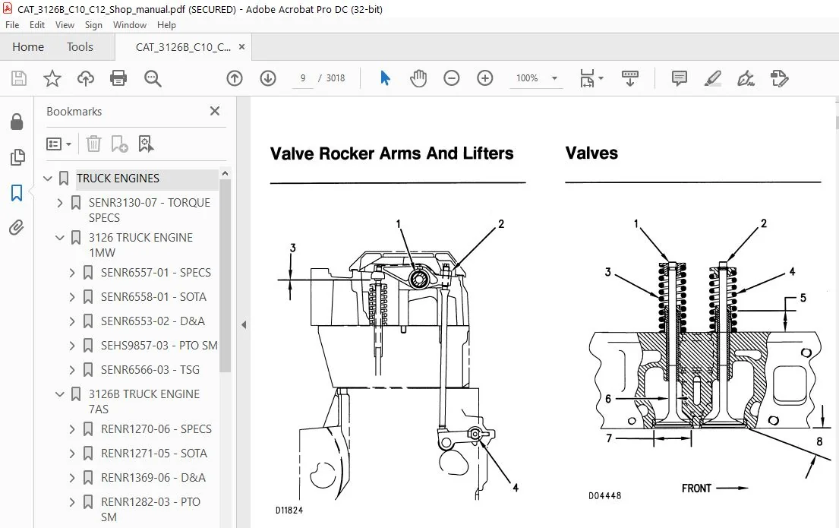Open the sign document pen icon
Image resolution: width=839 pixels, height=528 pixels.
click(x=746, y=79)
